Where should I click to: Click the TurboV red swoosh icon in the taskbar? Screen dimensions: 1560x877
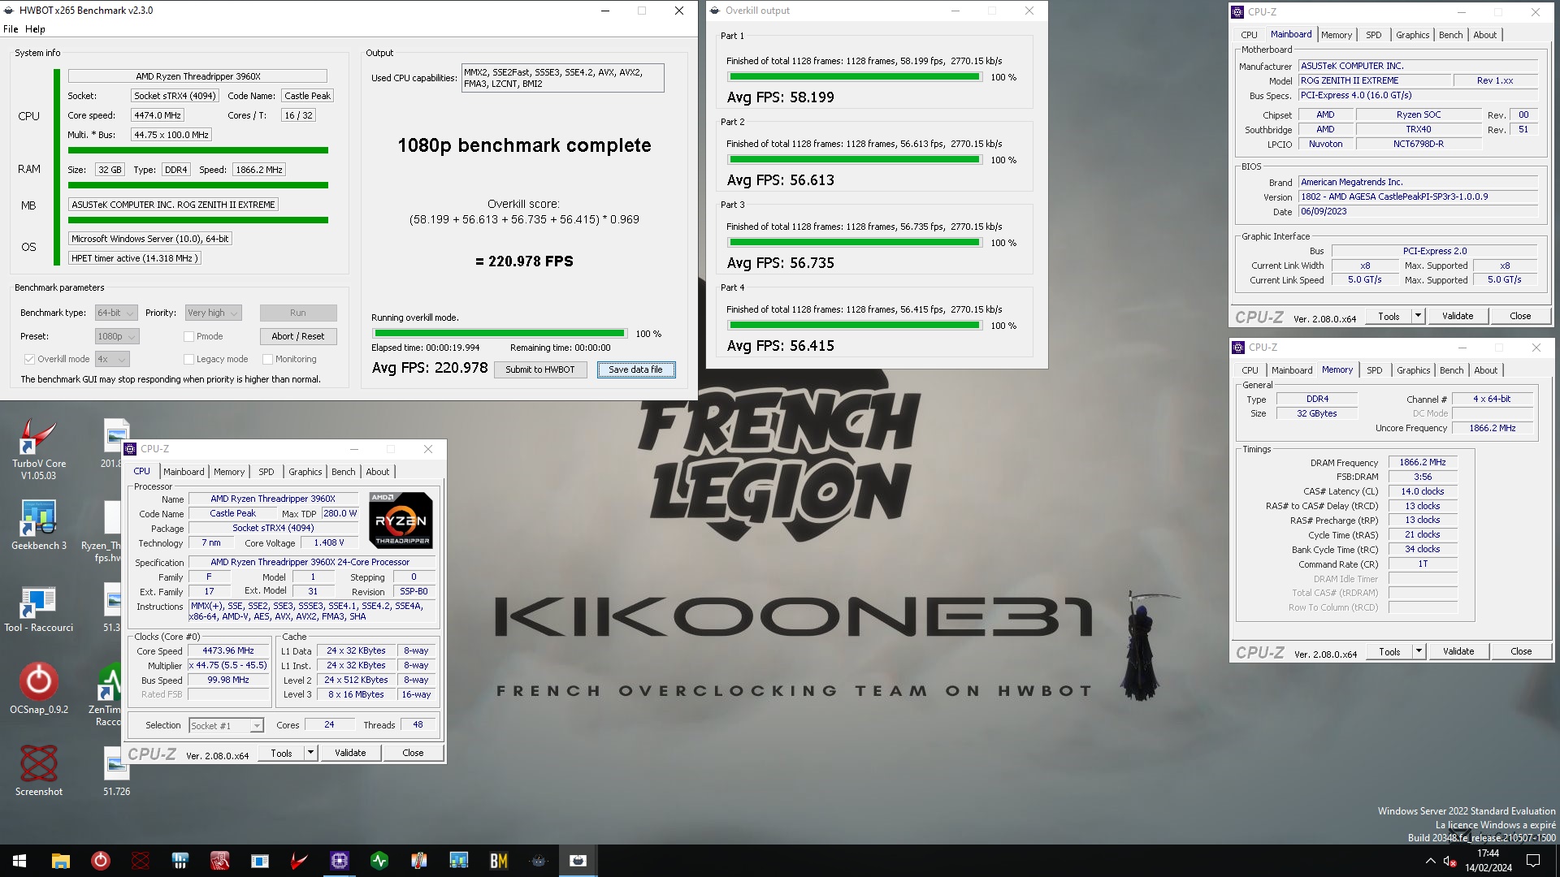tap(299, 861)
